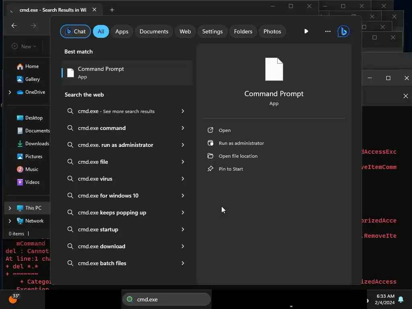Expand arrow for 'cmd.exe - See more search results'
This screenshot has width=412, height=309.
[x=183, y=111]
